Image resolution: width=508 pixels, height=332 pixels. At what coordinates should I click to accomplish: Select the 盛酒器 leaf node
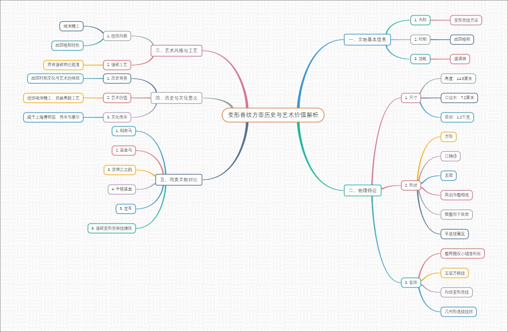click(460, 59)
